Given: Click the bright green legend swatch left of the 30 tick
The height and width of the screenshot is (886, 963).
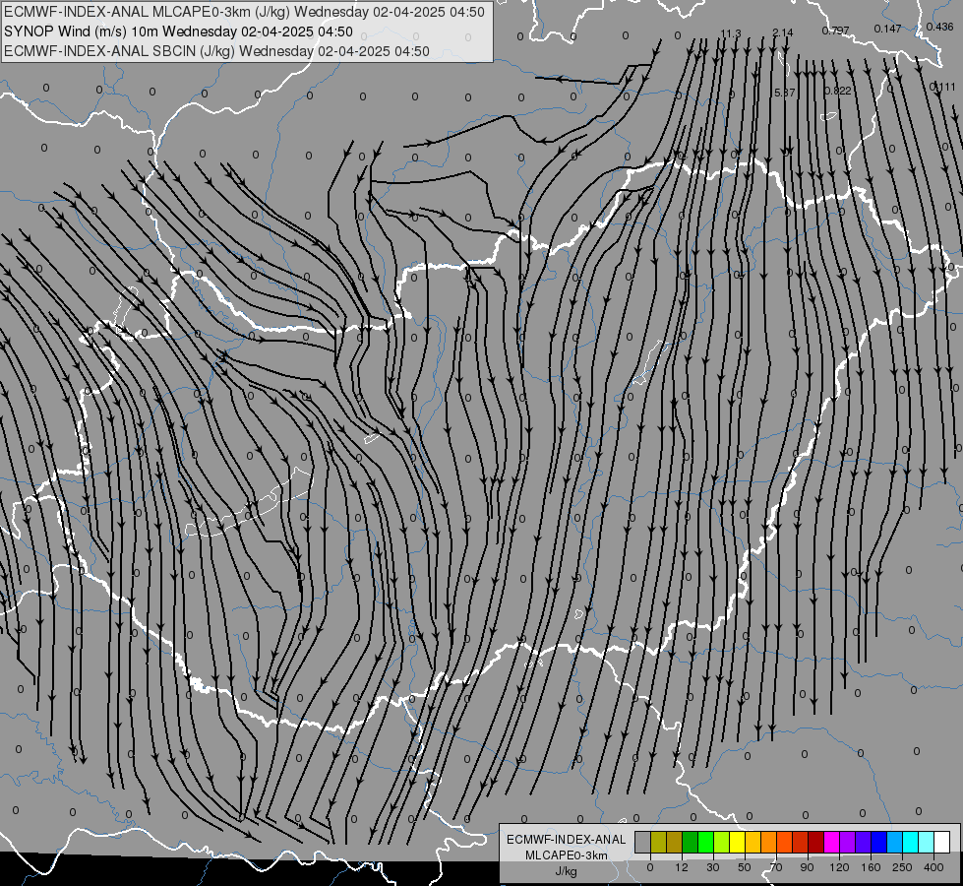Looking at the screenshot, I should [x=705, y=842].
